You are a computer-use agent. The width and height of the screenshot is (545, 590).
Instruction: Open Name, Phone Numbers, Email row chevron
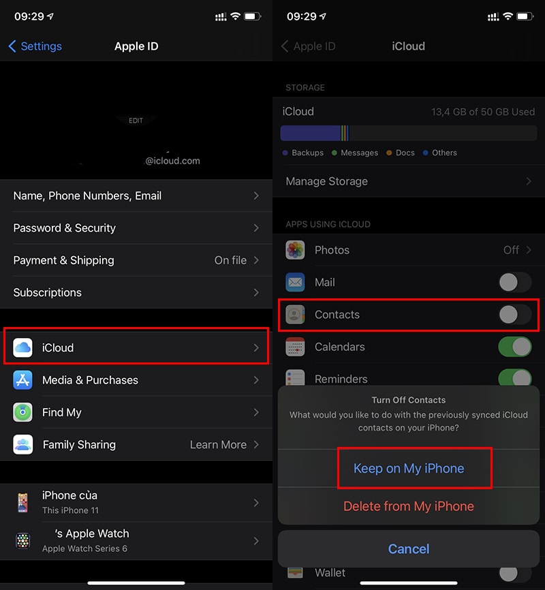pos(256,196)
